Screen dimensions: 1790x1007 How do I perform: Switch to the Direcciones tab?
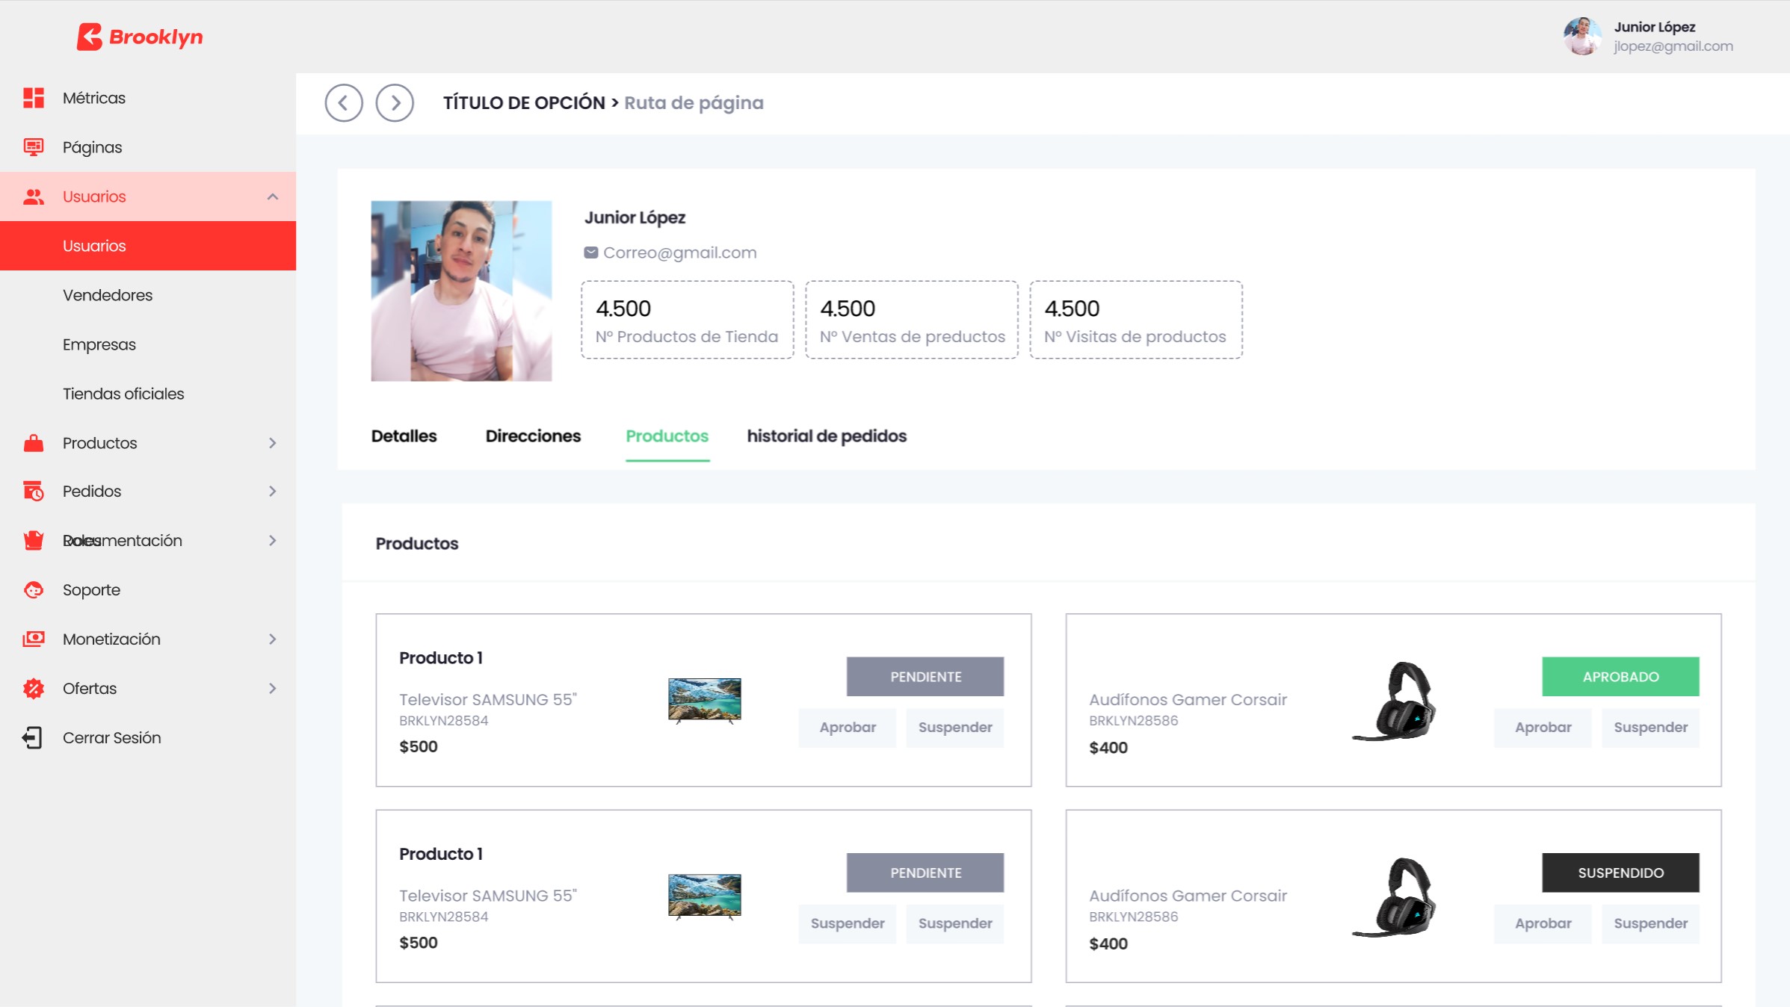533,436
